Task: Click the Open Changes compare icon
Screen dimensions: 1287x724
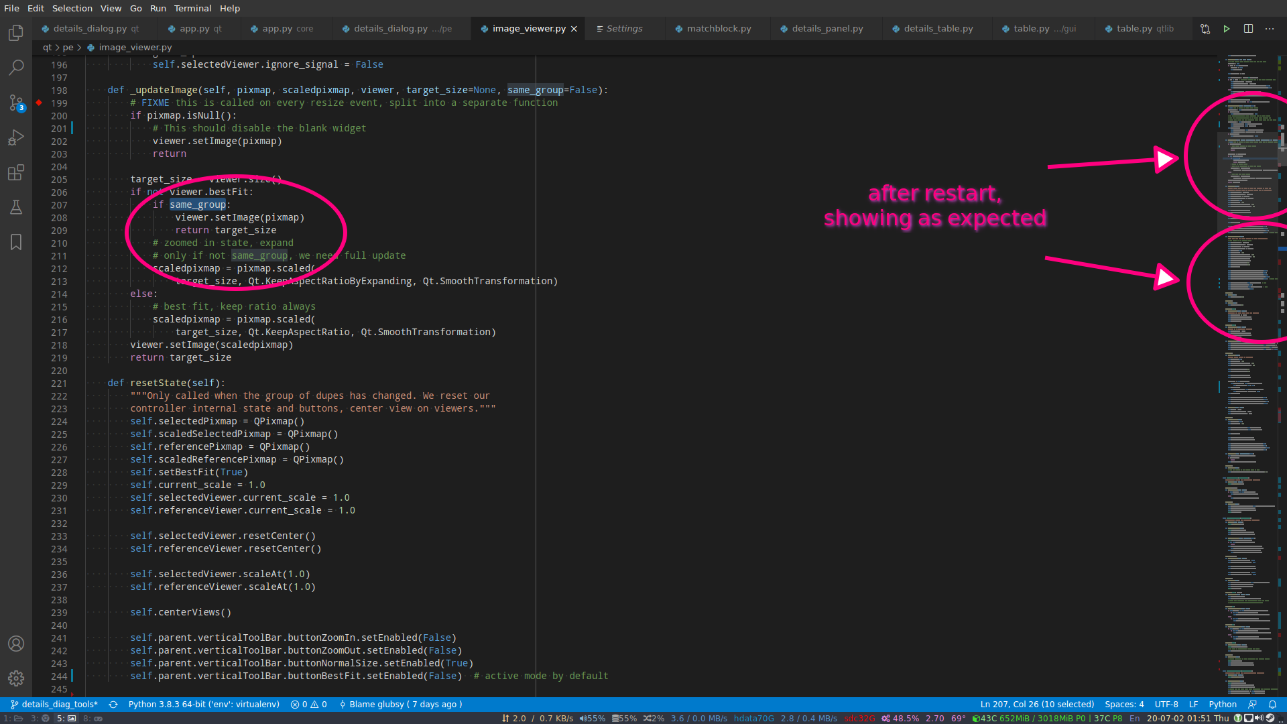Action: 1205,29
